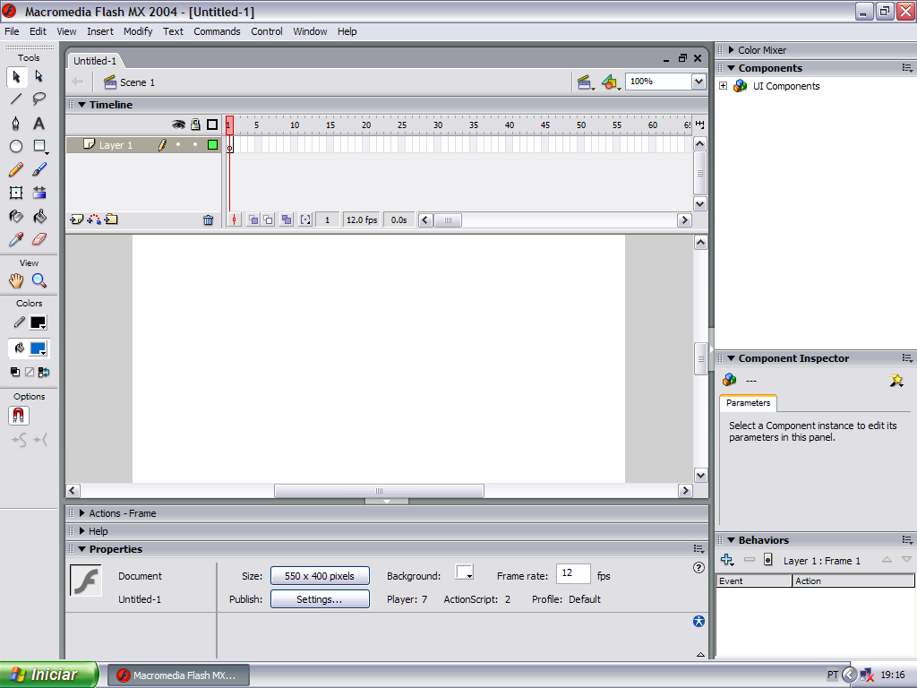
Task: Toggle Layer 1 visibility dot
Action: tap(178, 144)
